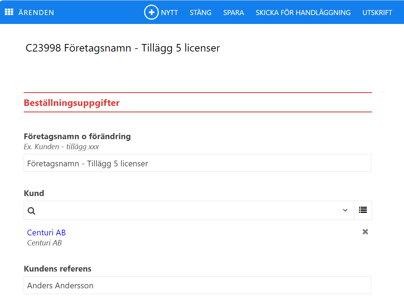Image resolution: width=404 pixels, height=303 pixels.
Task: Choose STÄNG in the top bar
Action: pos(200,13)
